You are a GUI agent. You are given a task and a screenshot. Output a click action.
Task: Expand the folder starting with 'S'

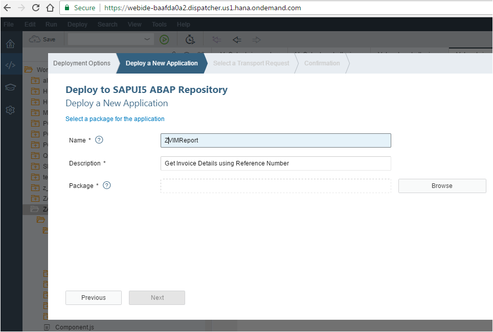click(x=35, y=166)
